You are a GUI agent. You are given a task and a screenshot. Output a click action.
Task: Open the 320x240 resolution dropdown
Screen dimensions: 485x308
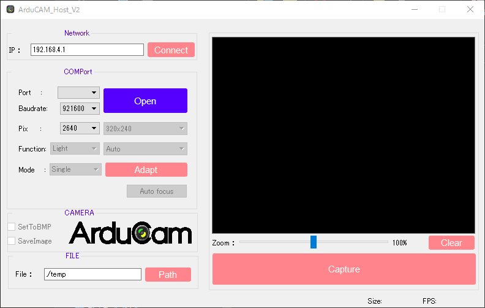[x=145, y=129]
